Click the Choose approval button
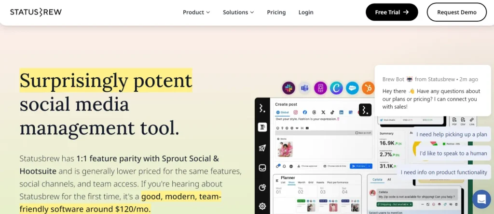Viewport: 494px width, 214px height. click(x=308, y=166)
